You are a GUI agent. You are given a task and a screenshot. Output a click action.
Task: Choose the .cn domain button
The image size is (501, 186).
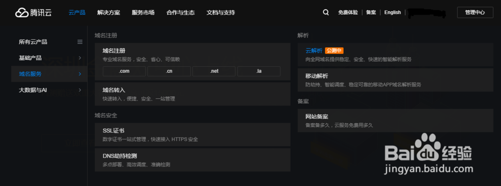pos(169,71)
